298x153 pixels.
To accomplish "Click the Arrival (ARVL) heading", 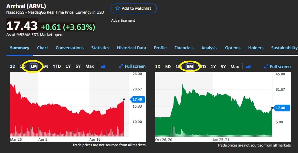I will click(26, 6).
